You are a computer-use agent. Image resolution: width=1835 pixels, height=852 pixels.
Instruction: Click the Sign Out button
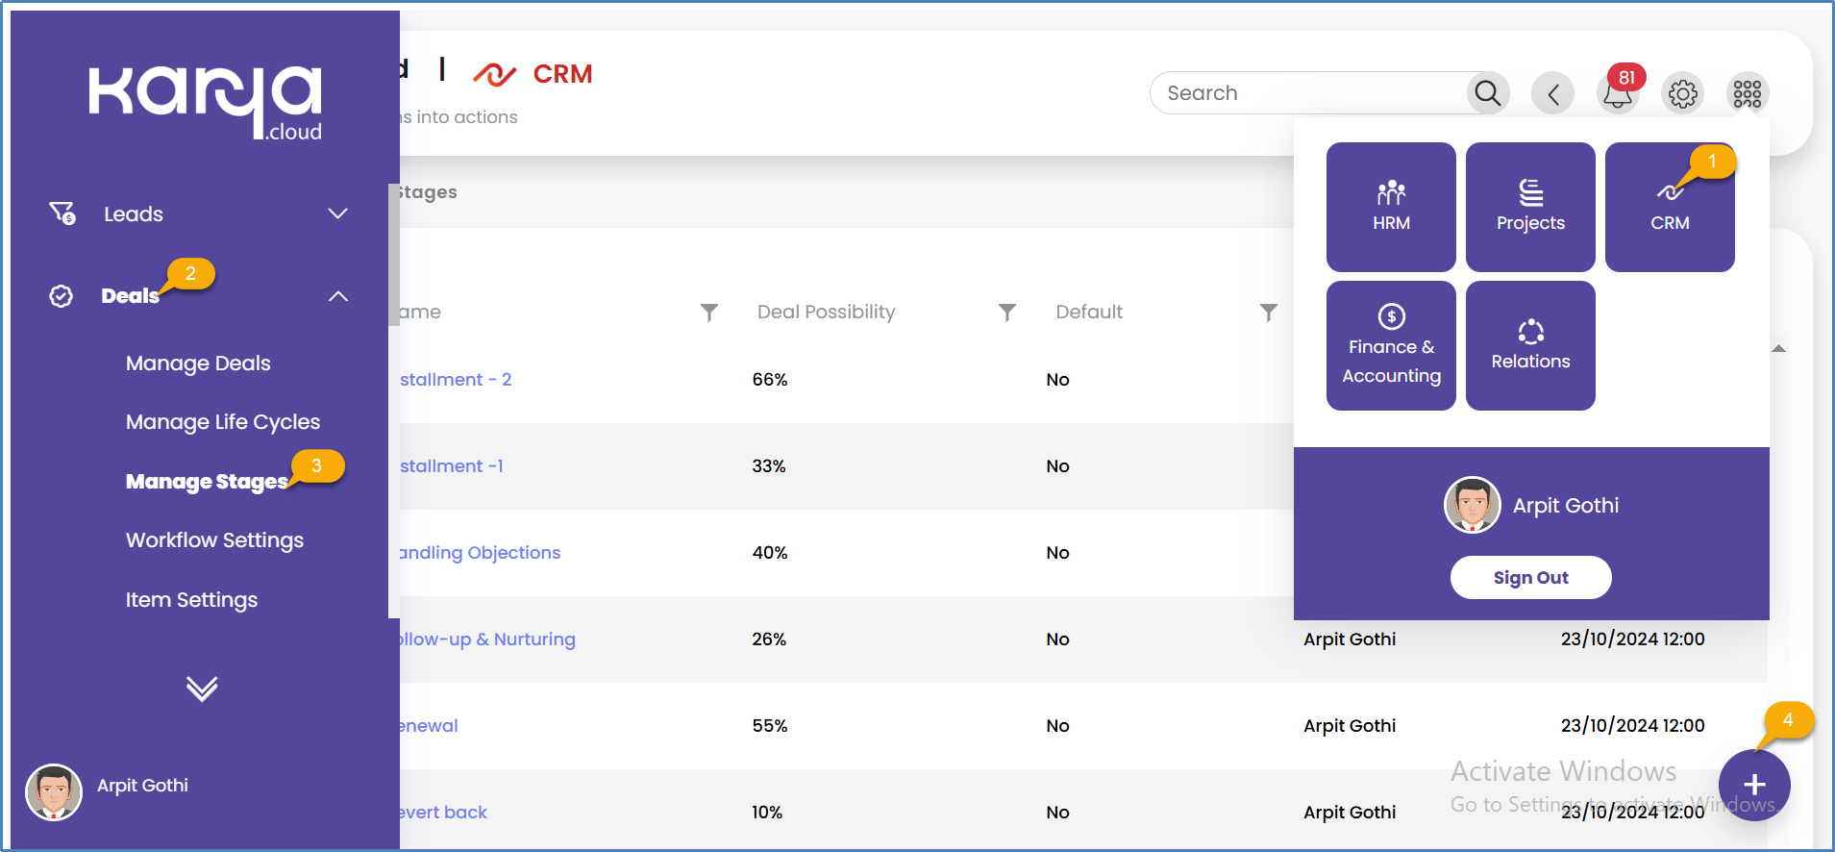1530,577
